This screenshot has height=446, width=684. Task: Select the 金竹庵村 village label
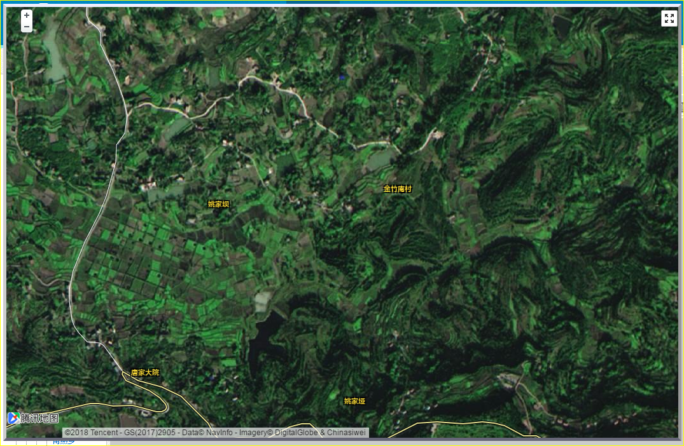397,189
